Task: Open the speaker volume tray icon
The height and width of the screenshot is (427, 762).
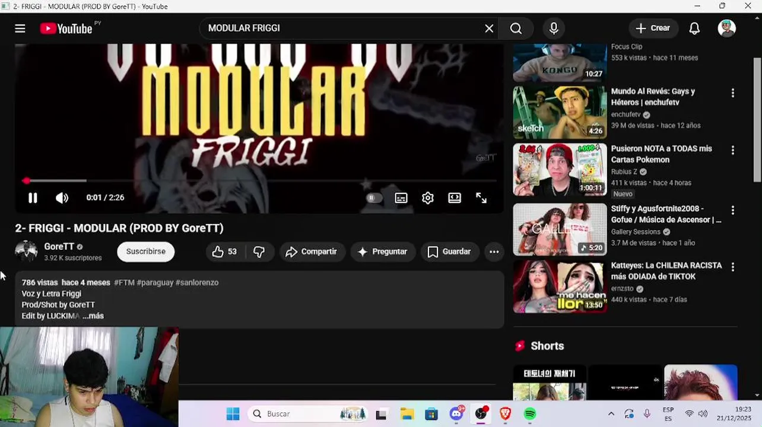Action: tap(703, 414)
